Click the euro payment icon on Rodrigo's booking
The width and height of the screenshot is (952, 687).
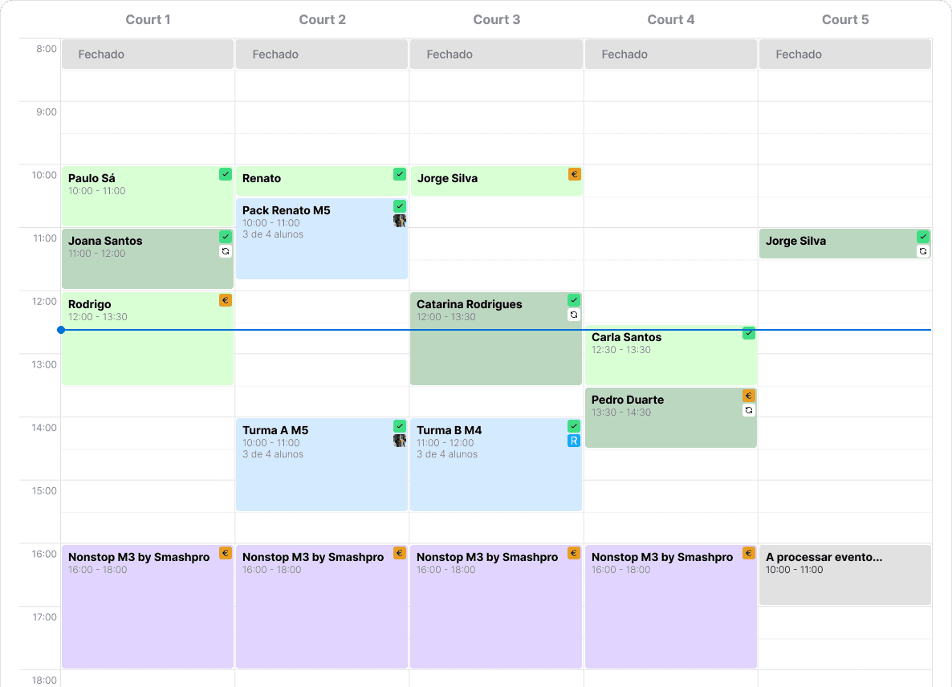click(226, 300)
